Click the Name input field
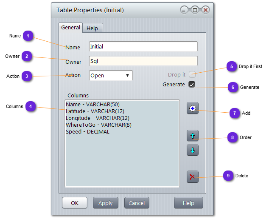 click(x=143, y=47)
